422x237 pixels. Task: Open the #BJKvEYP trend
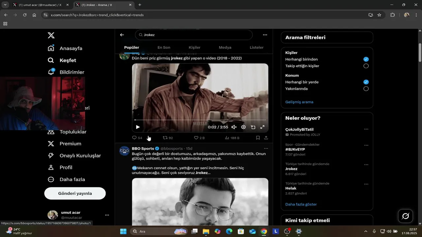coord(295,149)
